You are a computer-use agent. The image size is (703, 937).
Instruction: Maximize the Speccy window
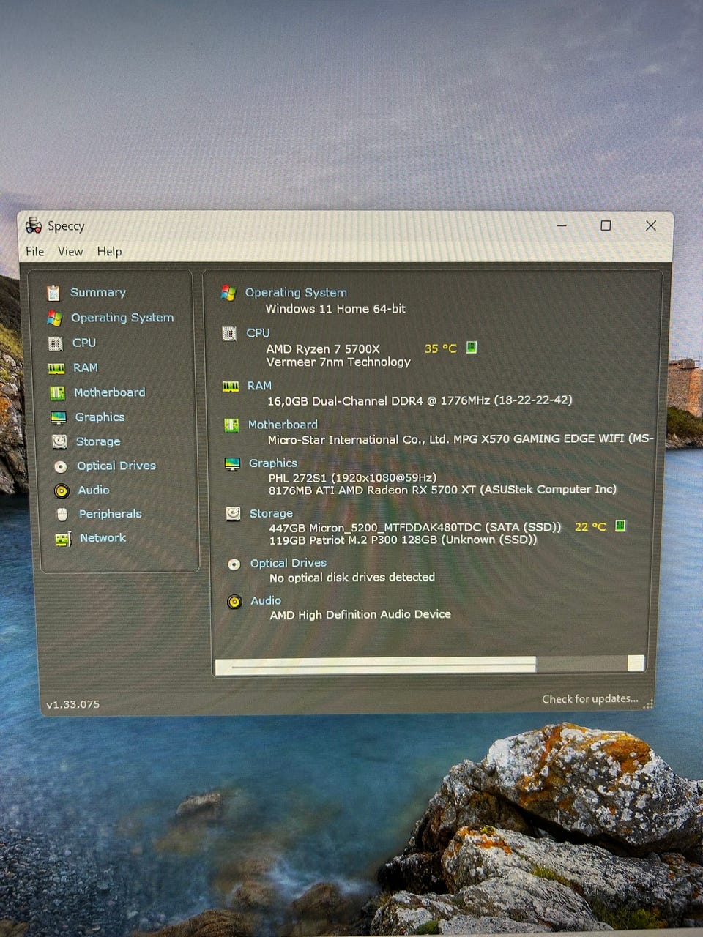[606, 225]
